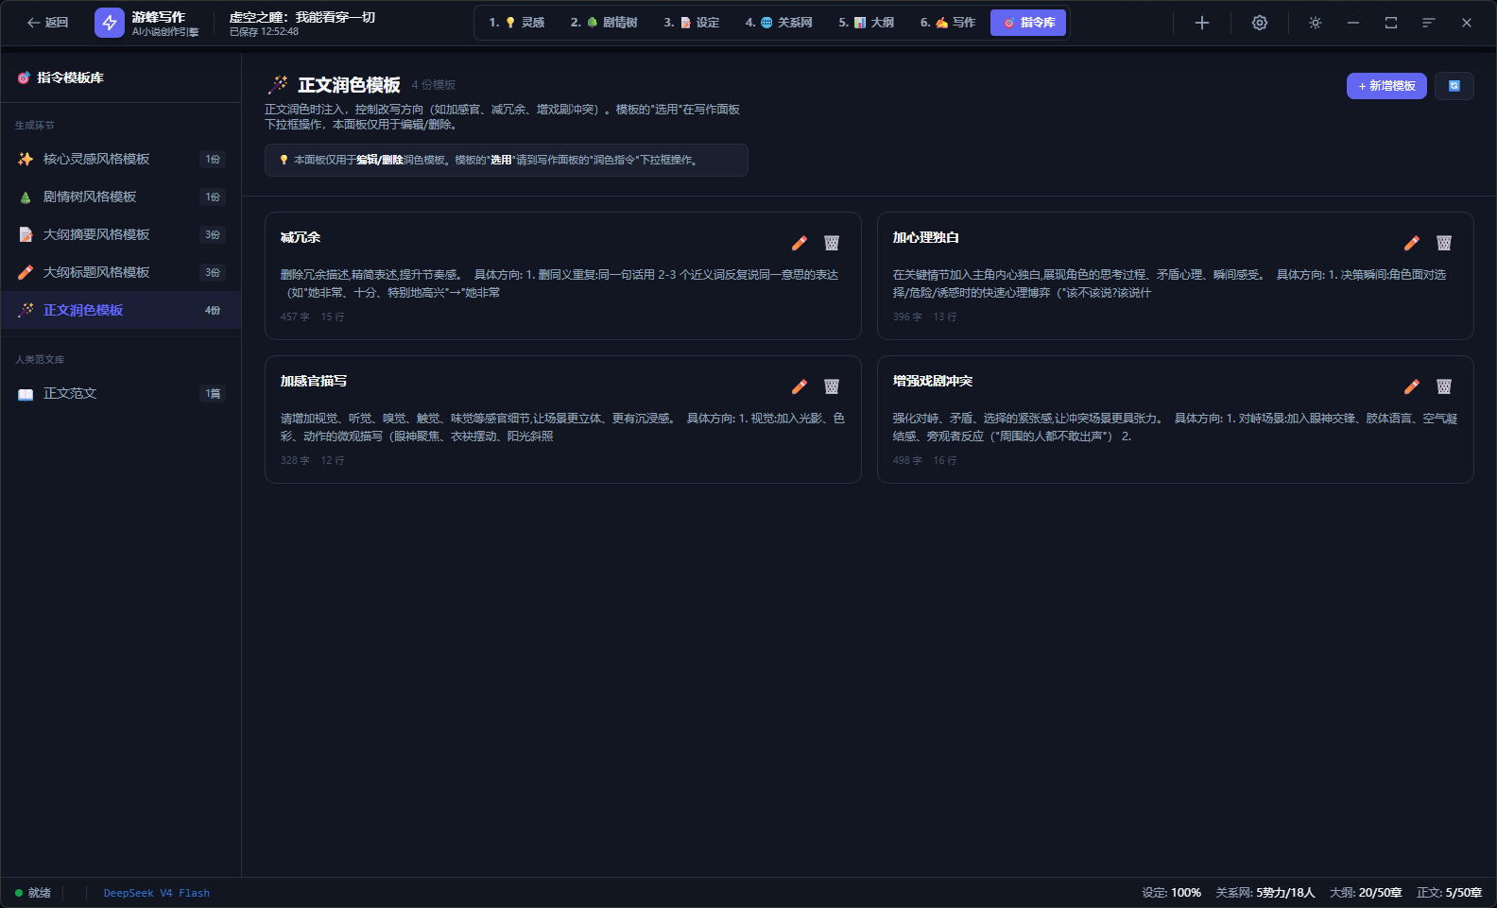Screen dimensions: 1497x908
Task: Edit the 减冗余 template with pencil icon
Action: [800, 243]
